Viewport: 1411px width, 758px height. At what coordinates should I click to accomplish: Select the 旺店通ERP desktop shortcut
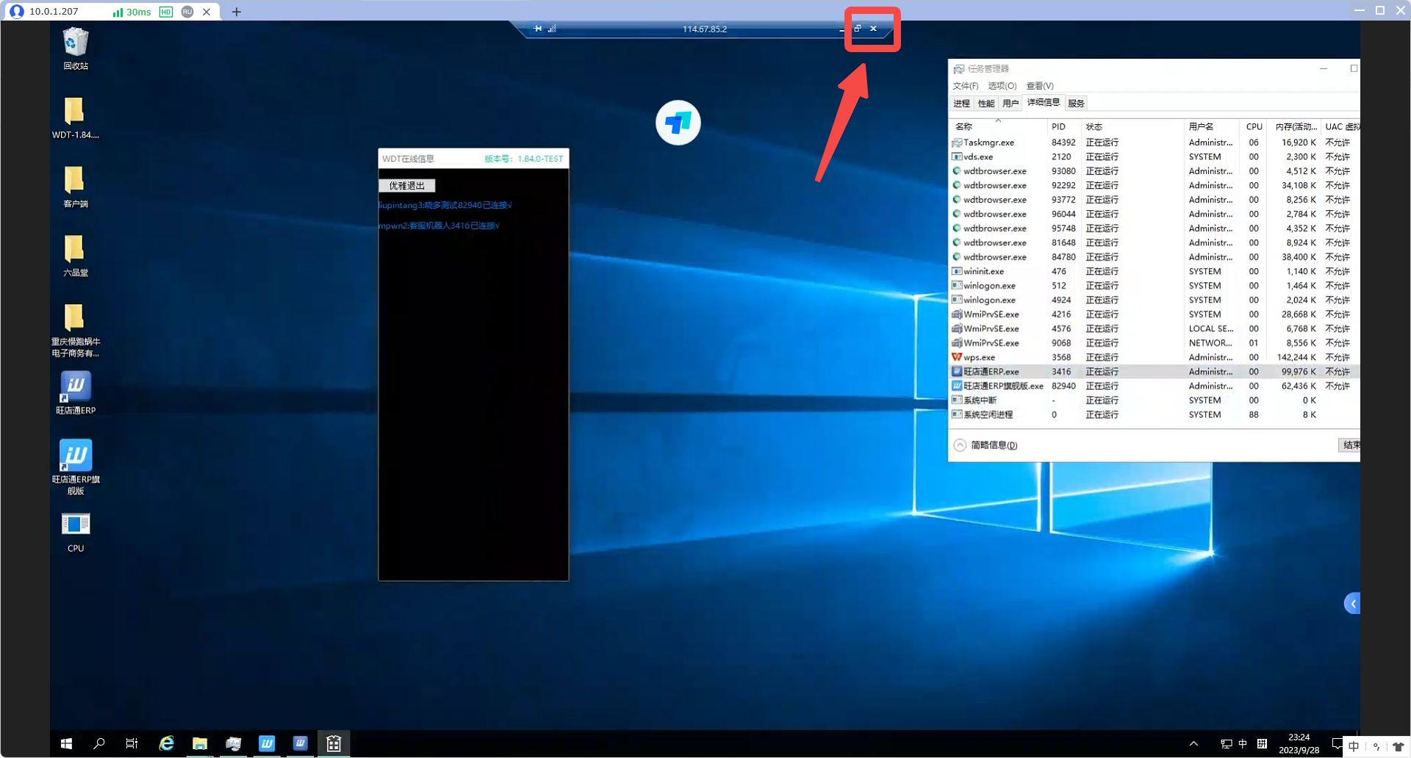(75, 393)
